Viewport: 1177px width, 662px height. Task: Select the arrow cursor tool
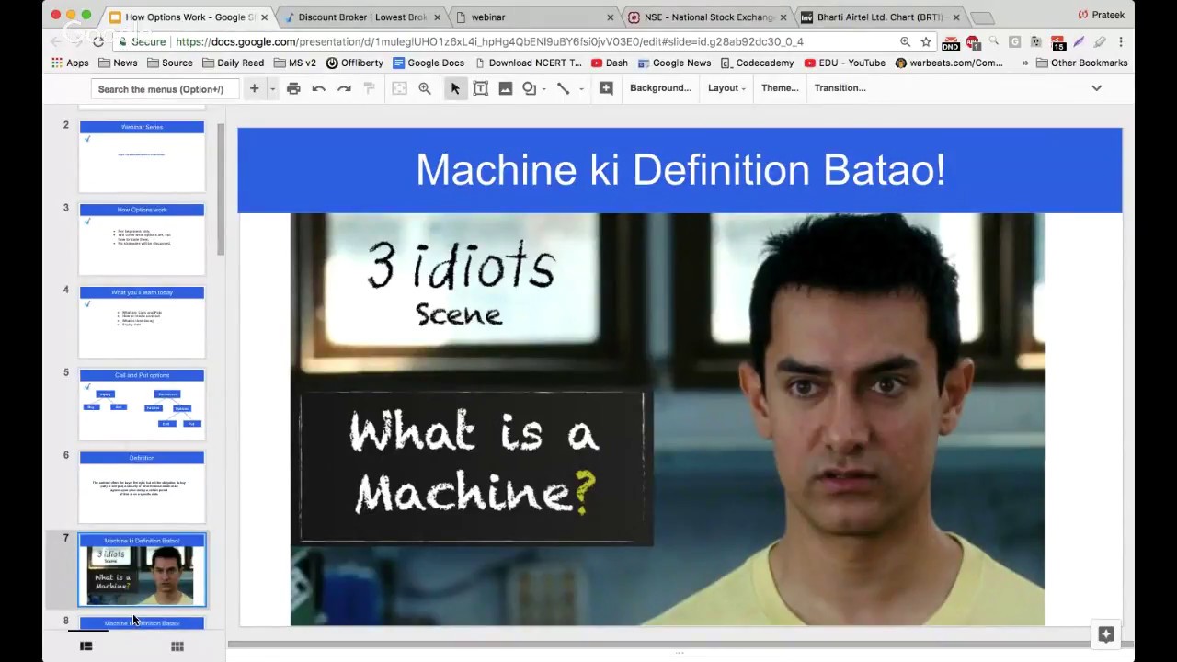click(x=455, y=88)
